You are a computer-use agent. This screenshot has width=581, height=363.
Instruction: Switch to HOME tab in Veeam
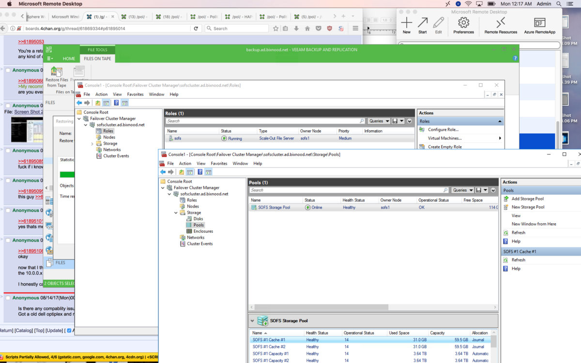(69, 59)
